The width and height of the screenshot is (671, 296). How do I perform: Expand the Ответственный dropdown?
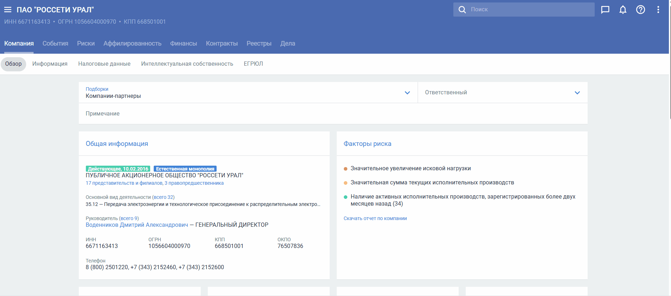coord(577,93)
